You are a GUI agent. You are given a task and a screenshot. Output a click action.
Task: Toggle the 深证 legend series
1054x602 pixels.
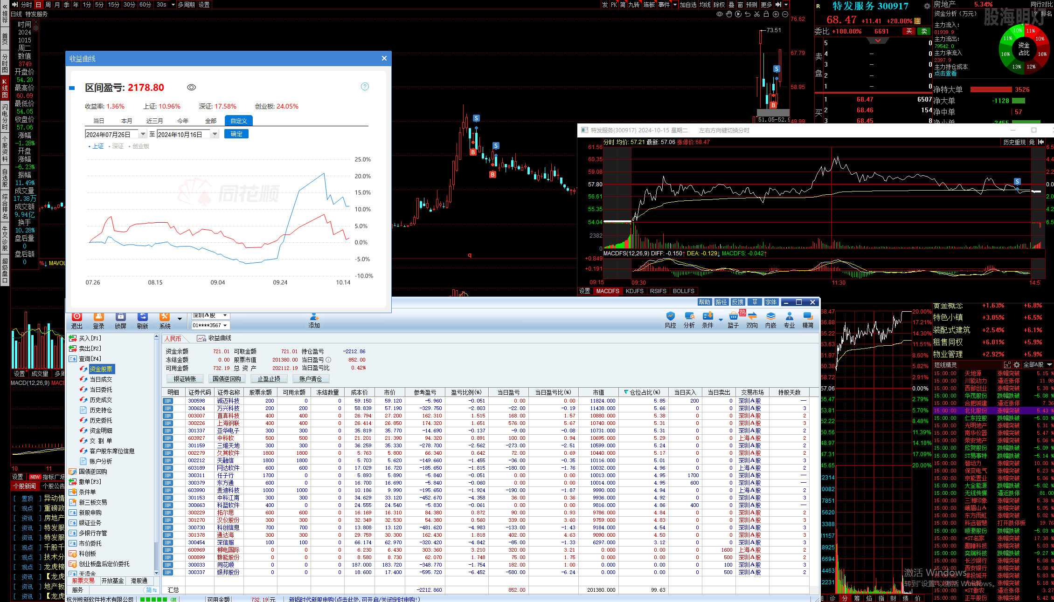pos(116,146)
